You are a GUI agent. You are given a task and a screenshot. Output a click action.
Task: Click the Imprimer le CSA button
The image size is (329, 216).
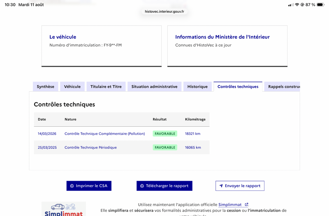click(x=89, y=186)
